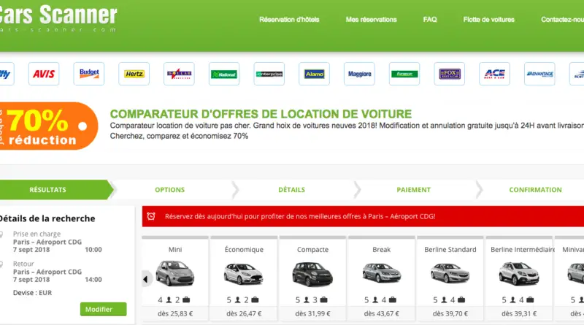Click the Enterprise logo tile
Screen dimensions: 584x325
click(269, 74)
